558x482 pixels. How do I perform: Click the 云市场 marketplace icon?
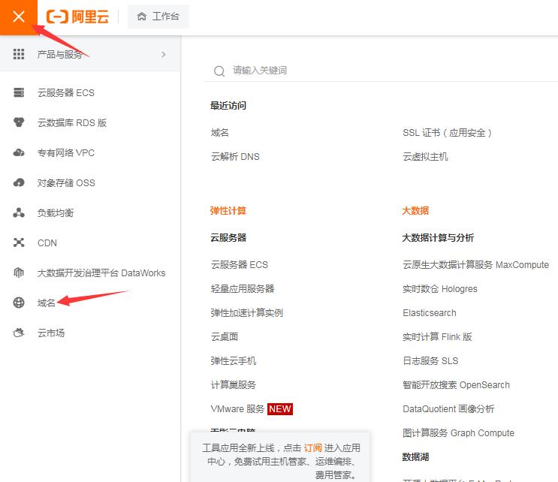pos(19,333)
